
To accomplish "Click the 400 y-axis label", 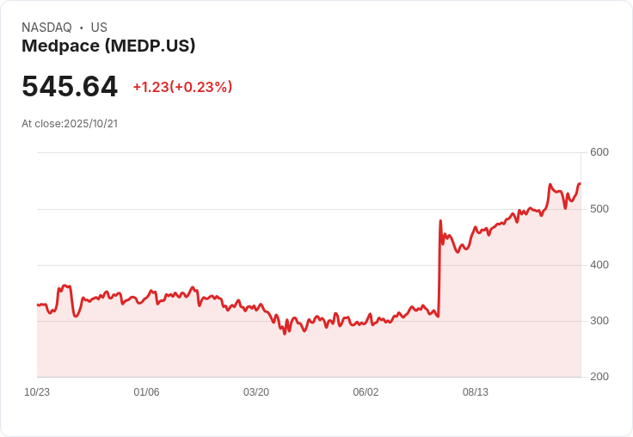I will [599, 265].
